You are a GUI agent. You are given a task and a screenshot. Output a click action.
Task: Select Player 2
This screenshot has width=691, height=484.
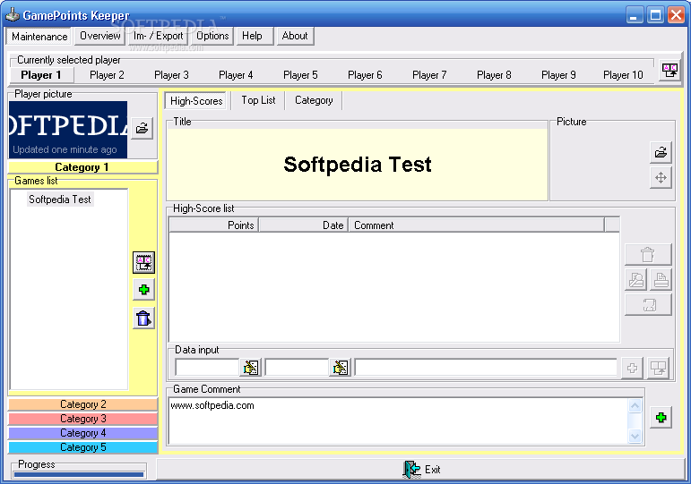[x=107, y=75]
